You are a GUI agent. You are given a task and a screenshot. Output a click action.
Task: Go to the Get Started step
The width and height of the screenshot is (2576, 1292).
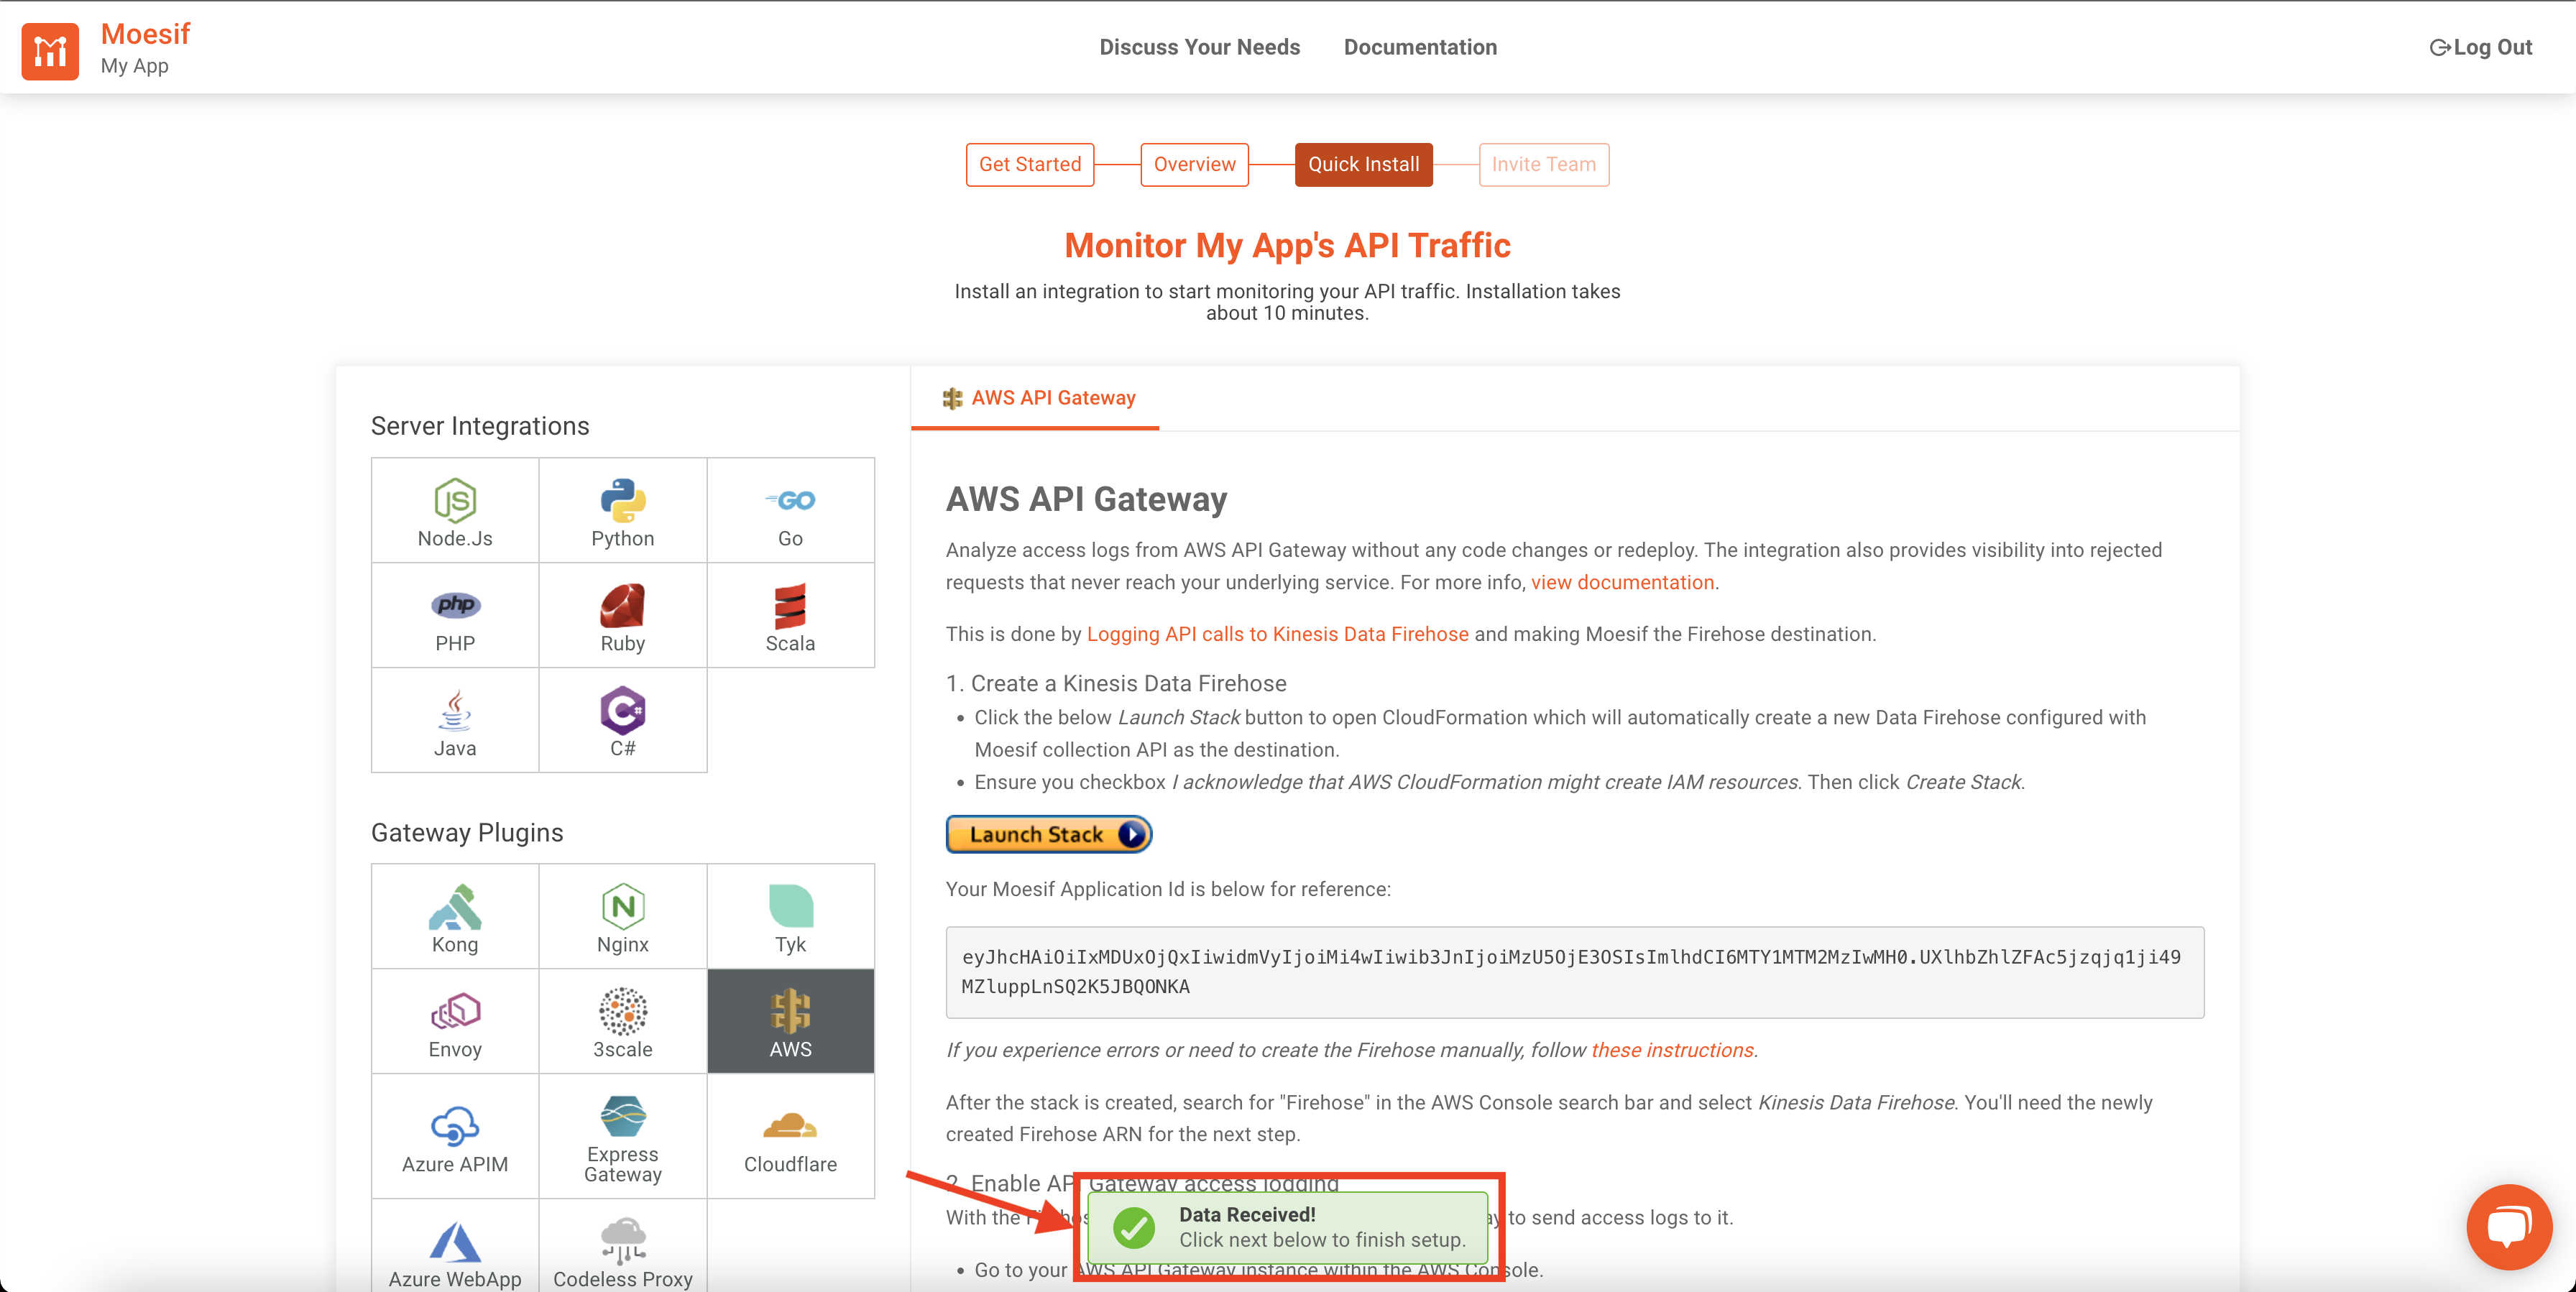1029,164
